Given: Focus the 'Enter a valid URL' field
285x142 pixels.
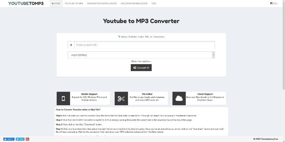Looking at the screenshot, I should tap(144, 45).
